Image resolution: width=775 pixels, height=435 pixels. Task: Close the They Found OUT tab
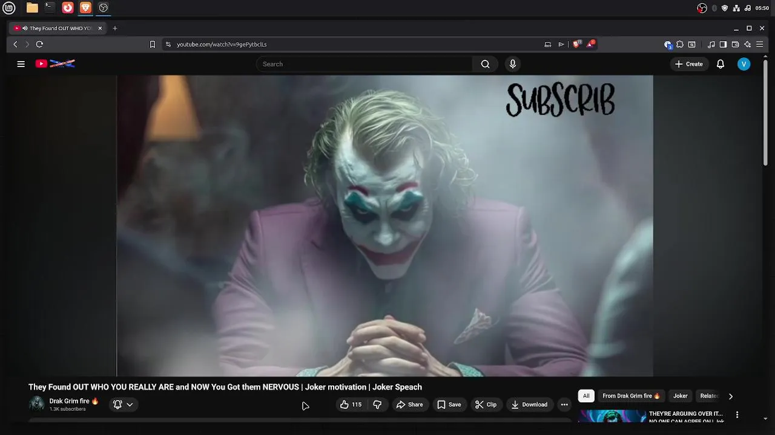(x=100, y=28)
